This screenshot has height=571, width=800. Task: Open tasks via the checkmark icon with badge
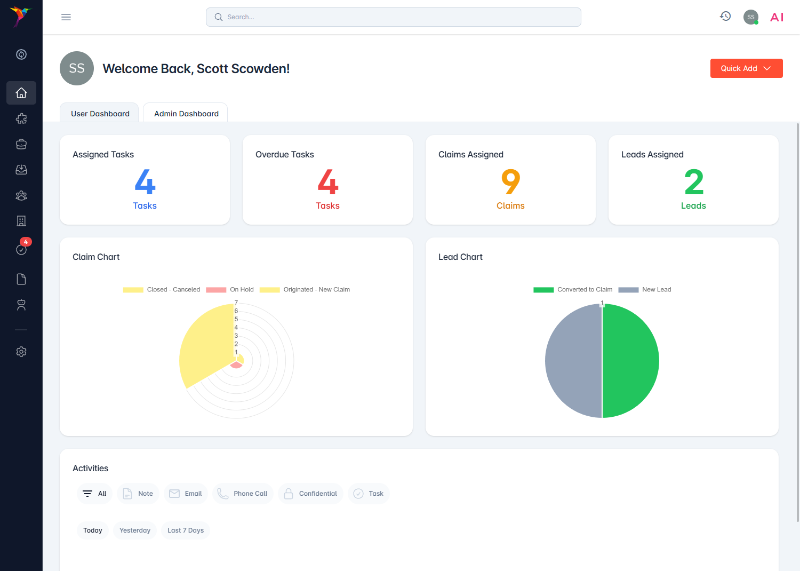click(21, 249)
